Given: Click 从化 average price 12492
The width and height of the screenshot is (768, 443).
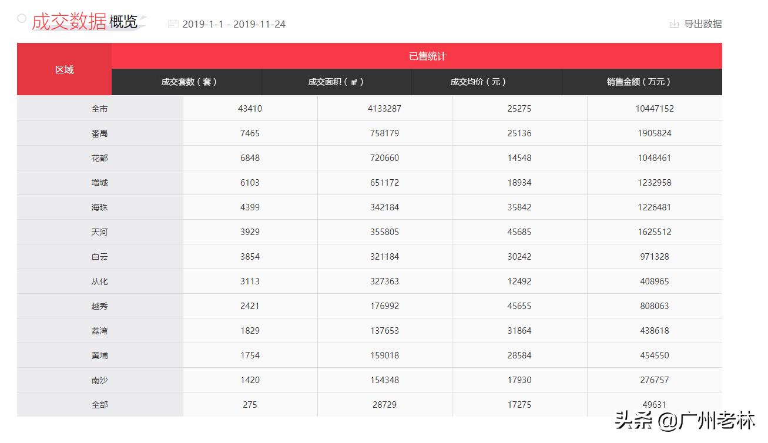Looking at the screenshot, I should [x=519, y=281].
